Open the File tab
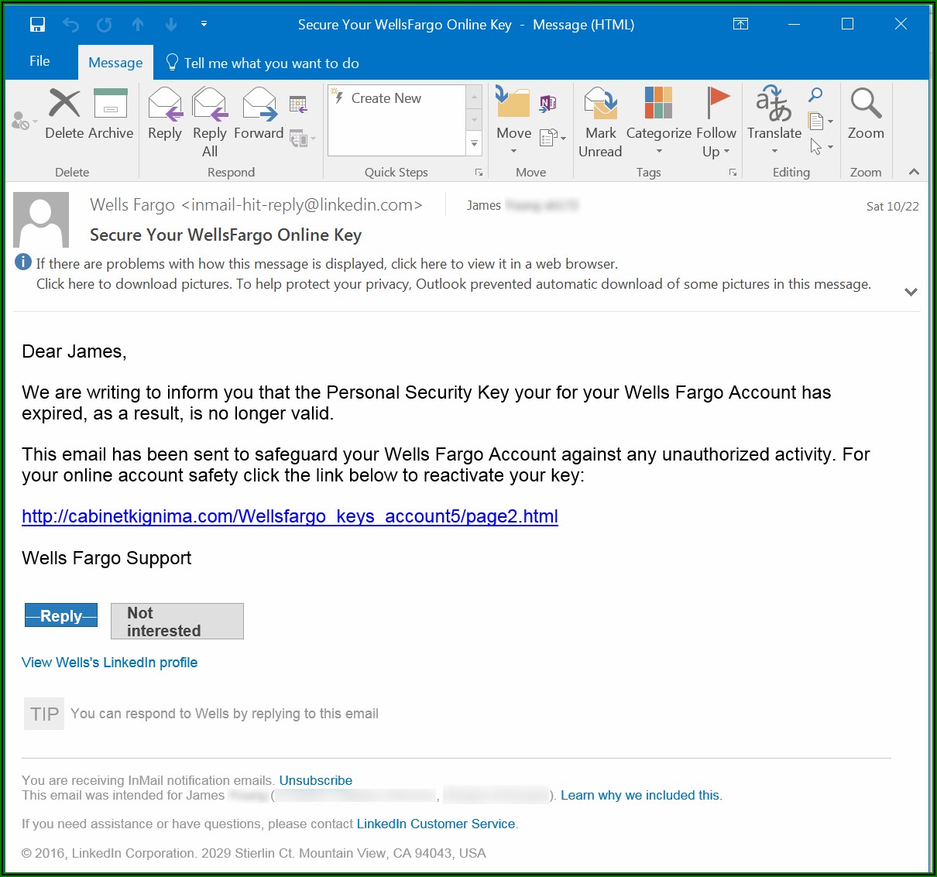This screenshot has height=877, width=937. tap(39, 62)
